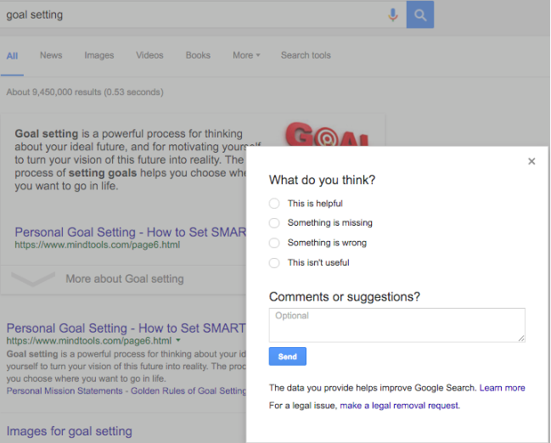The image size is (551, 443).
Task: Select the 'This isn't useful' radio option
Action: click(x=274, y=263)
